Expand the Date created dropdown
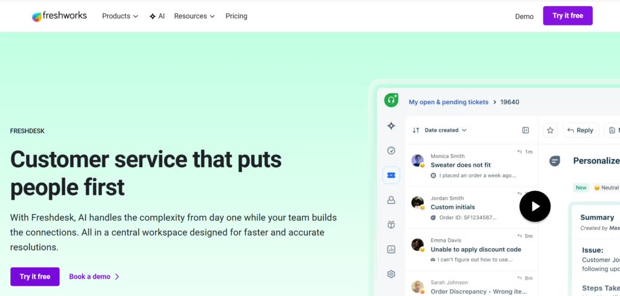Image resolution: width=620 pixels, height=296 pixels. pyautogui.click(x=446, y=130)
